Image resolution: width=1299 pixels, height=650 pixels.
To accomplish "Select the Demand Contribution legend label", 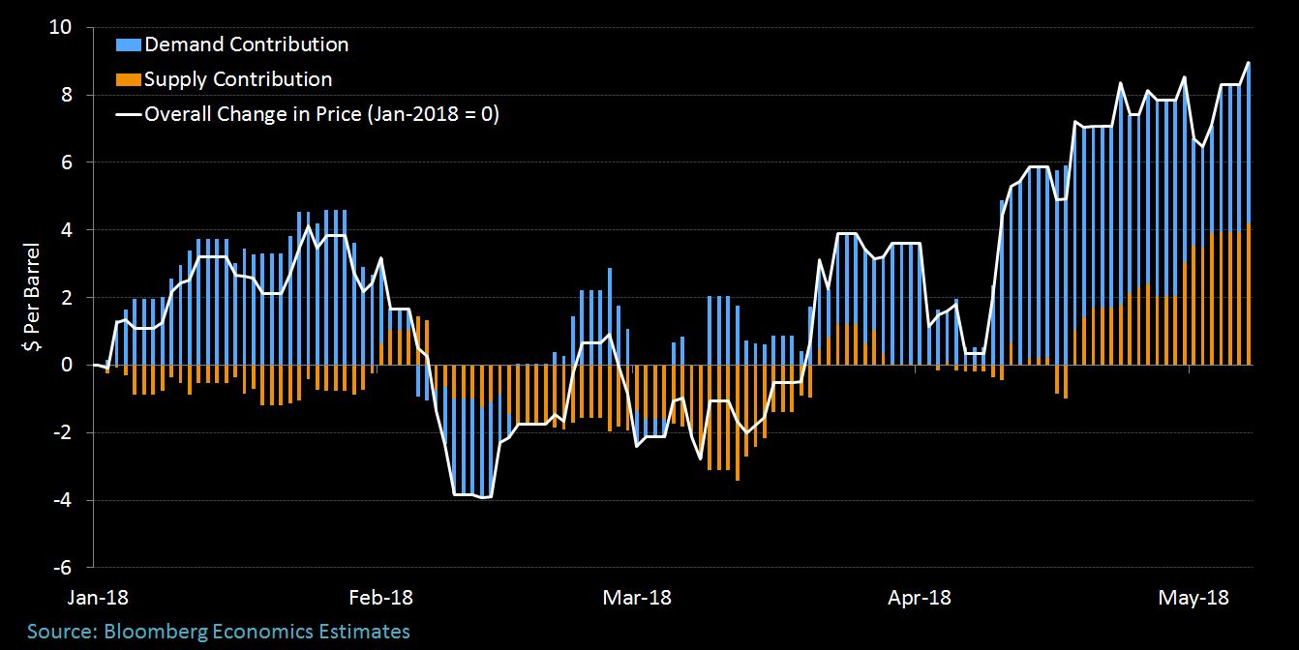I will (x=246, y=44).
